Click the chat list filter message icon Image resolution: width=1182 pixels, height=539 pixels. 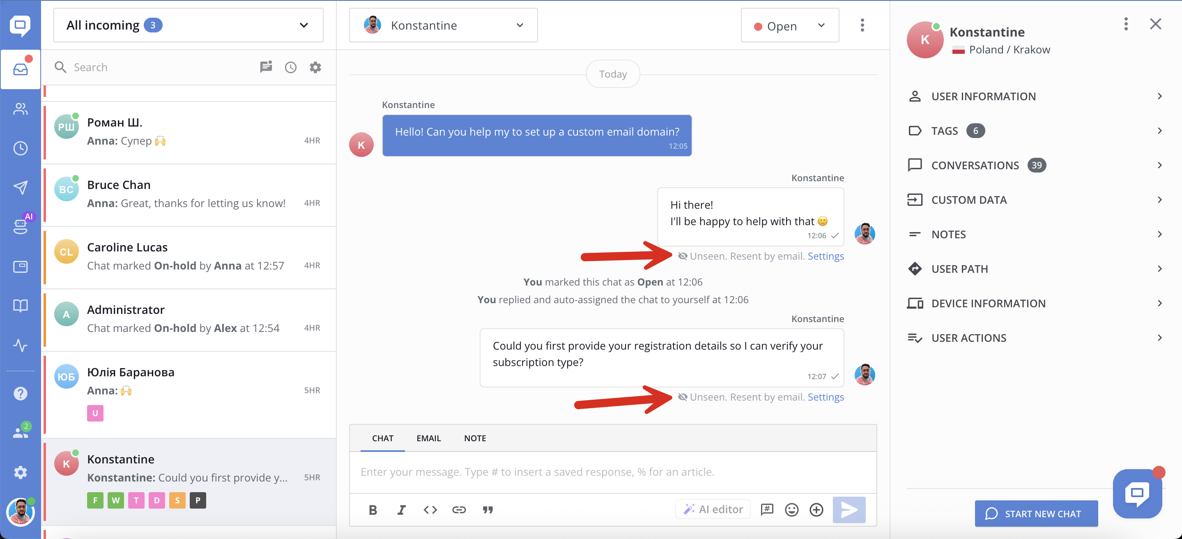(x=266, y=67)
